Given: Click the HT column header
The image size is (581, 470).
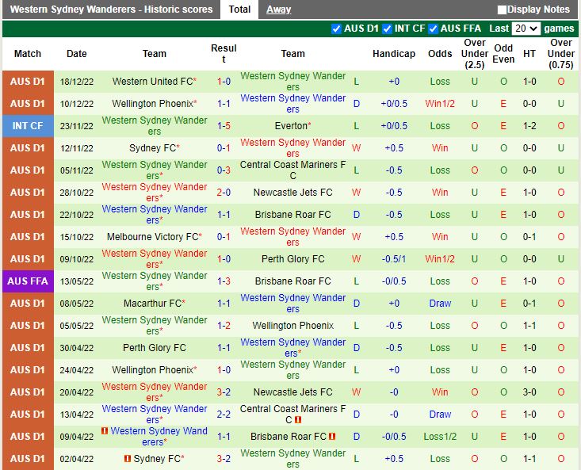Looking at the screenshot, I should (x=529, y=54).
